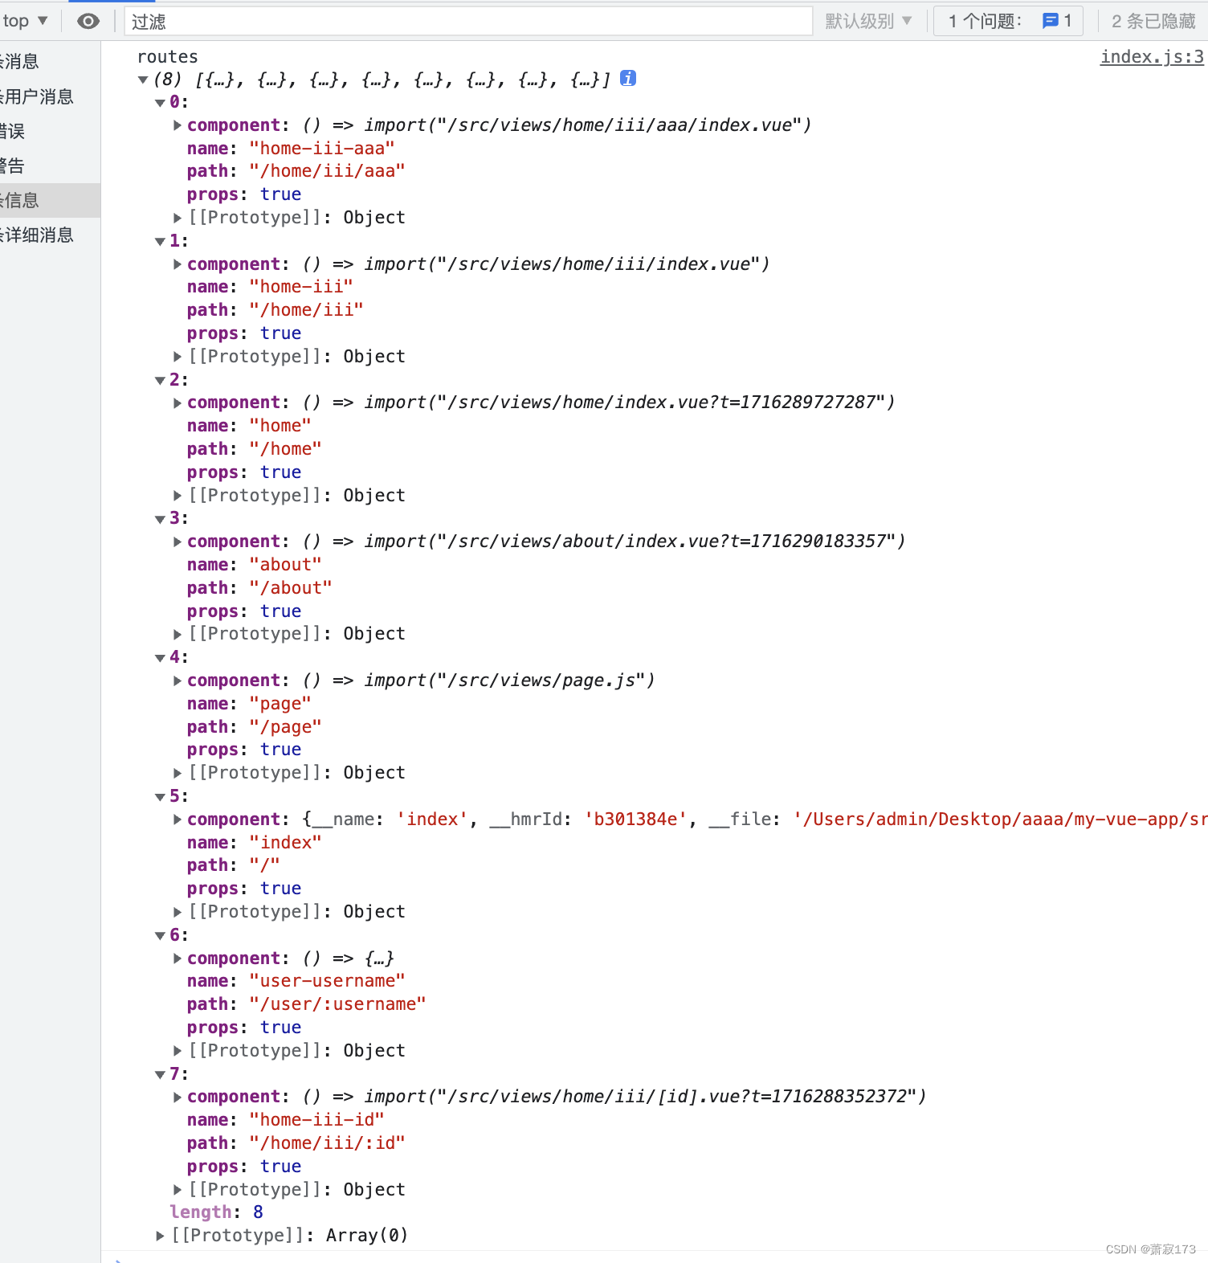
Task: Click the name value "about"
Action: click(x=285, y=565)
